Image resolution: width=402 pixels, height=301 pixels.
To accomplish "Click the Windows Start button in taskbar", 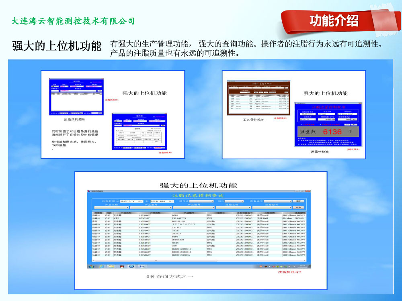I will pos(91,266).
